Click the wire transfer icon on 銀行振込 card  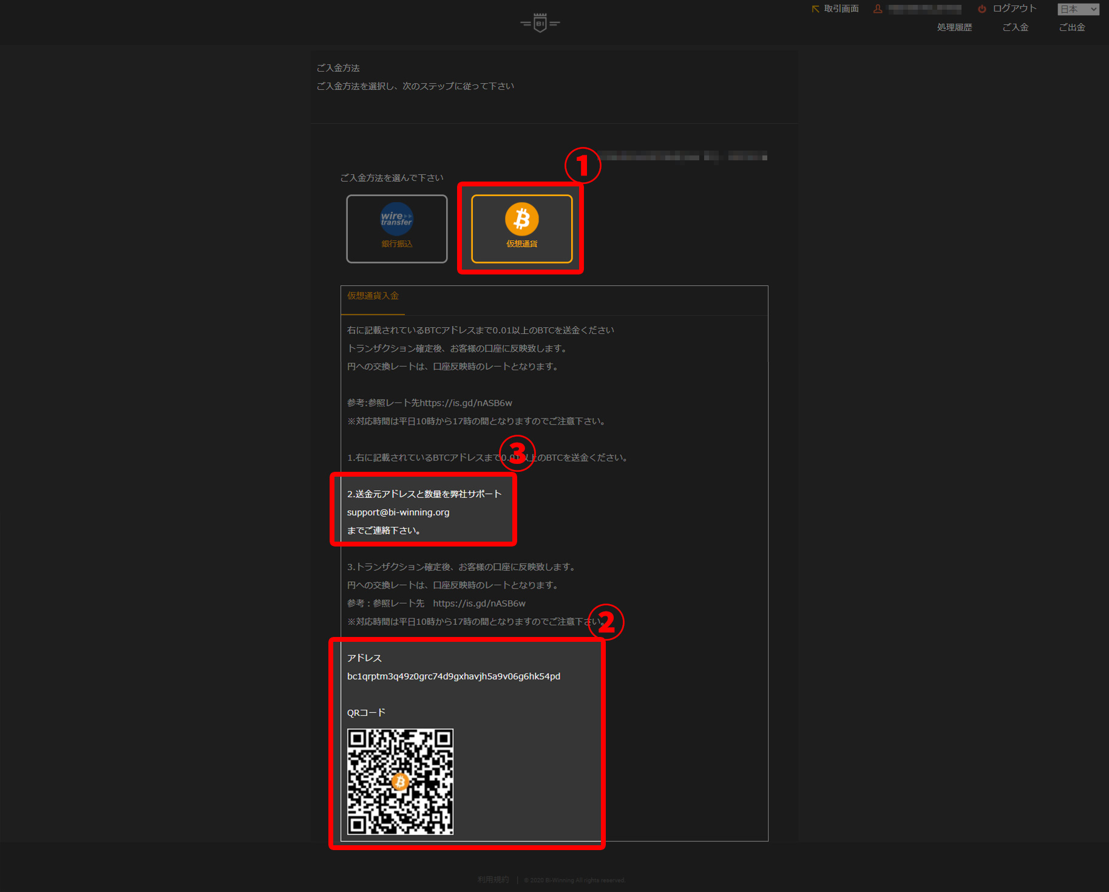[396, 220]
